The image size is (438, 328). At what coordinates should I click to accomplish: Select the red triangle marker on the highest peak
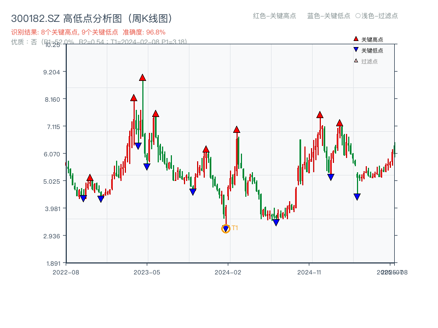pos(142,78)
